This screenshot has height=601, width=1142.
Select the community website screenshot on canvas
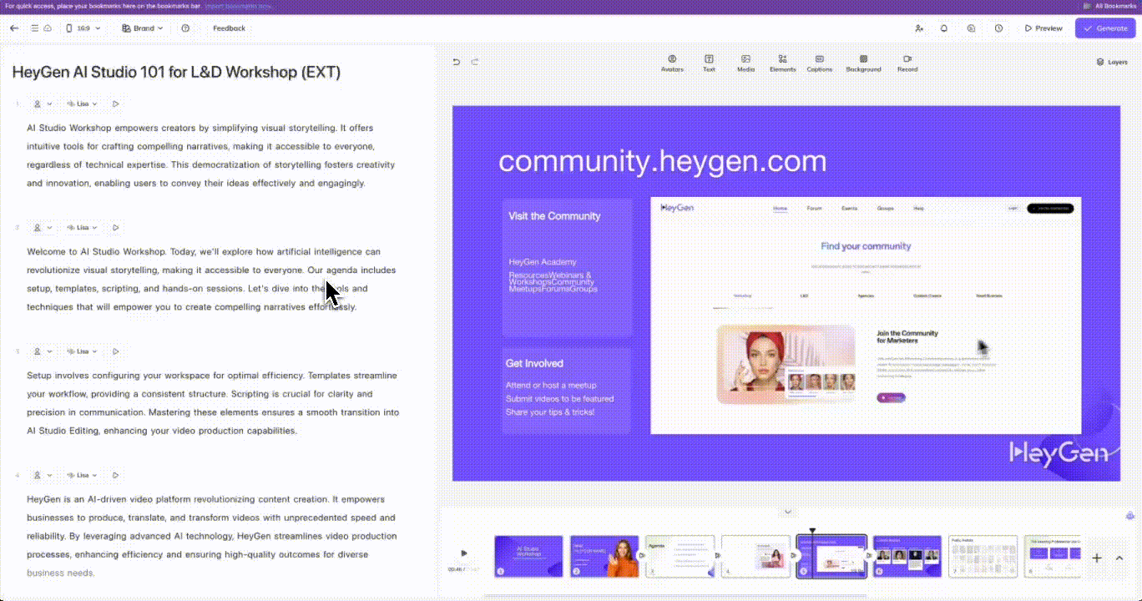866,316
